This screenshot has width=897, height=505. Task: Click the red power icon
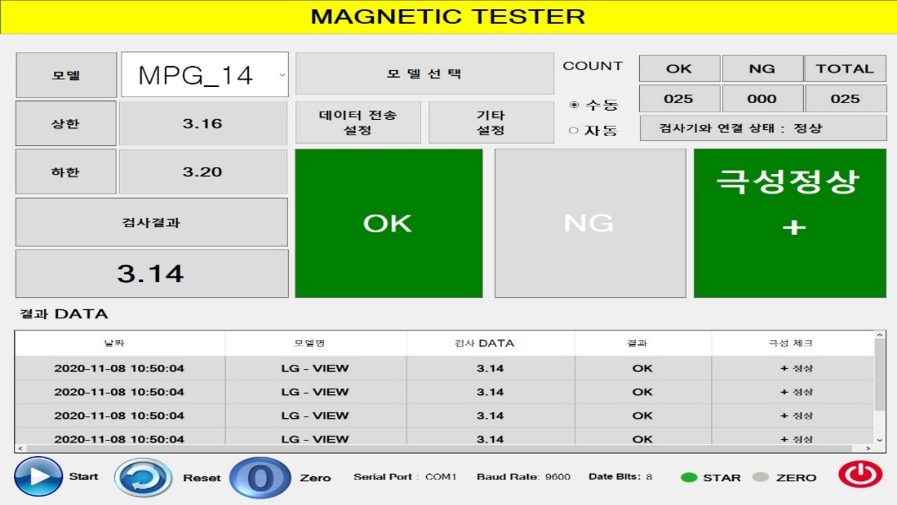click(x=861, y=475)
